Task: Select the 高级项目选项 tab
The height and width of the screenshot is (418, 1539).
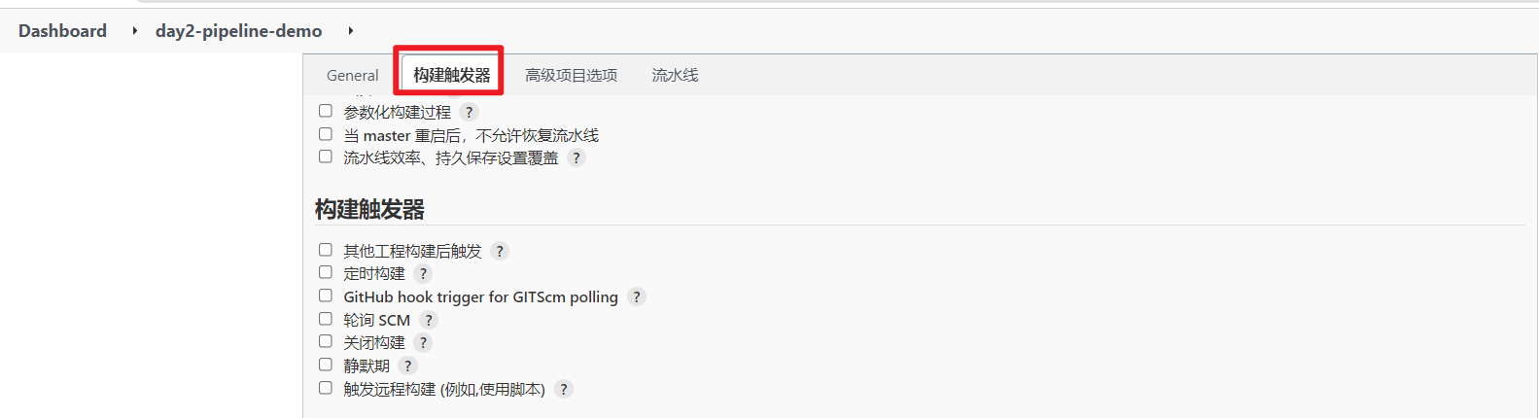Action: (572, 75)
